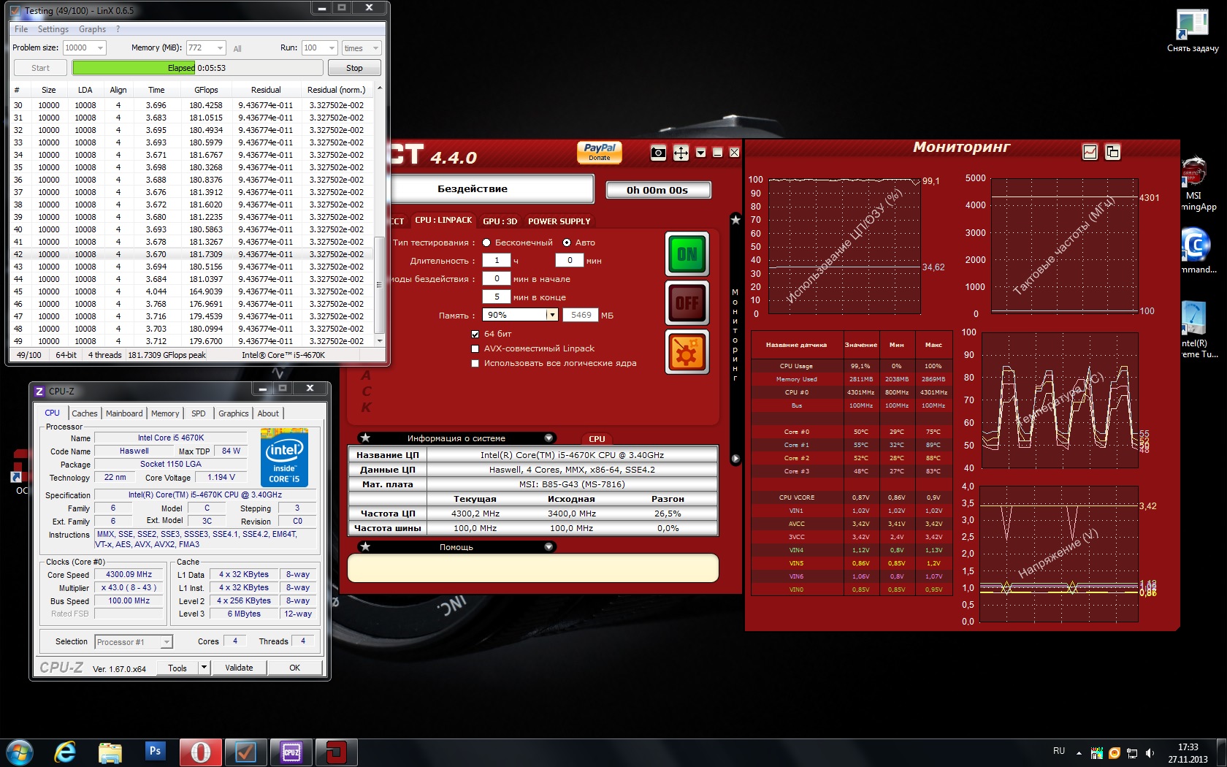
Task: Click the idle minutes at end field
Action: (x=497, y=297)
